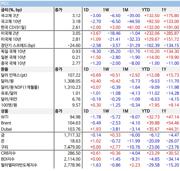Click the Brent row label
The image size is (180, 171).
pos(6,123)
